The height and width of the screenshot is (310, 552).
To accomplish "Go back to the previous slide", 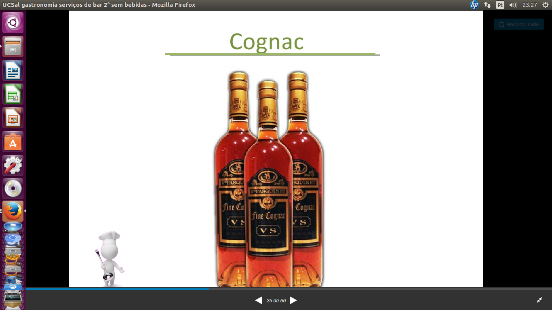I will point(259,300).
